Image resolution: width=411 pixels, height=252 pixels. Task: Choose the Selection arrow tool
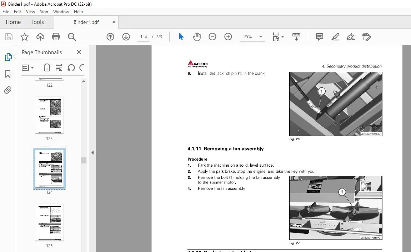[x=181, y=37]
